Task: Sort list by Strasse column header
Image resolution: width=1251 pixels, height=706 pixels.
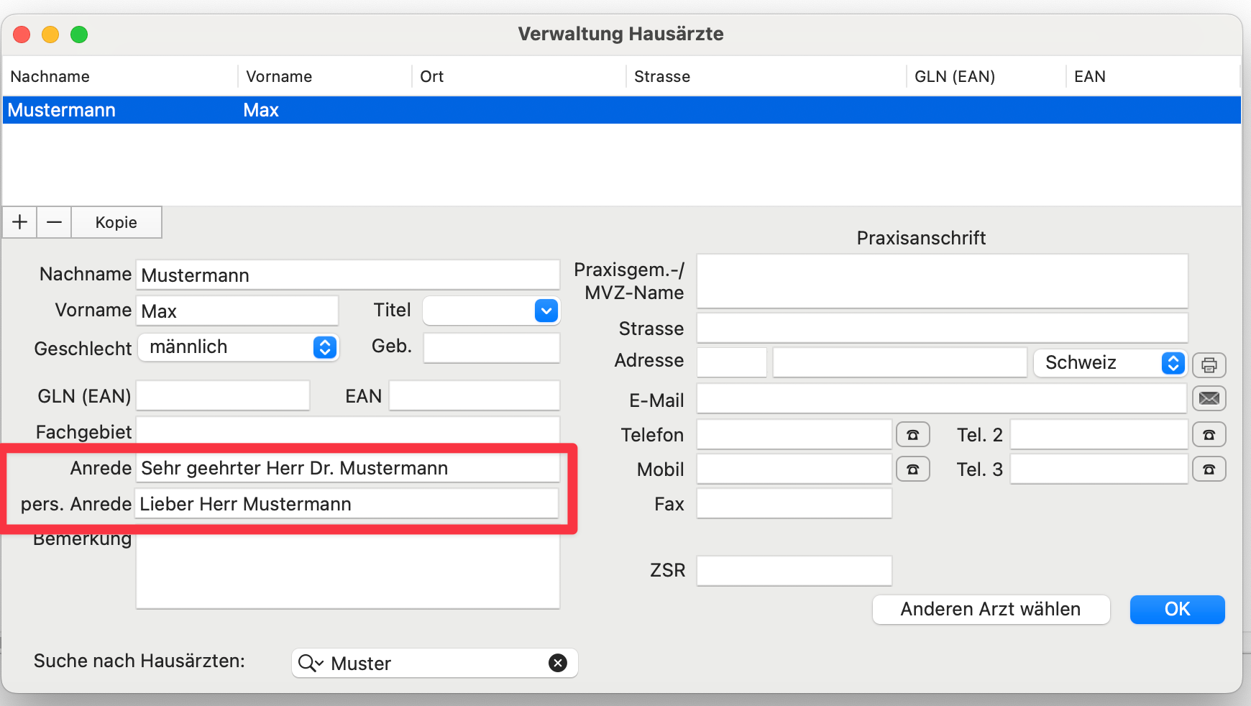Action: pos(766,76)
